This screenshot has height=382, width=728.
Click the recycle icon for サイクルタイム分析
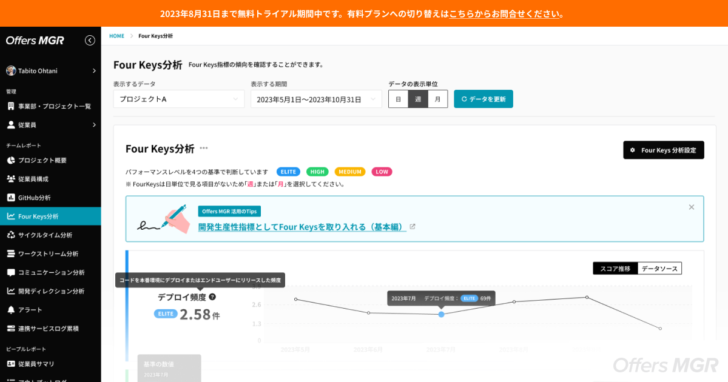(x=11, y=235)
